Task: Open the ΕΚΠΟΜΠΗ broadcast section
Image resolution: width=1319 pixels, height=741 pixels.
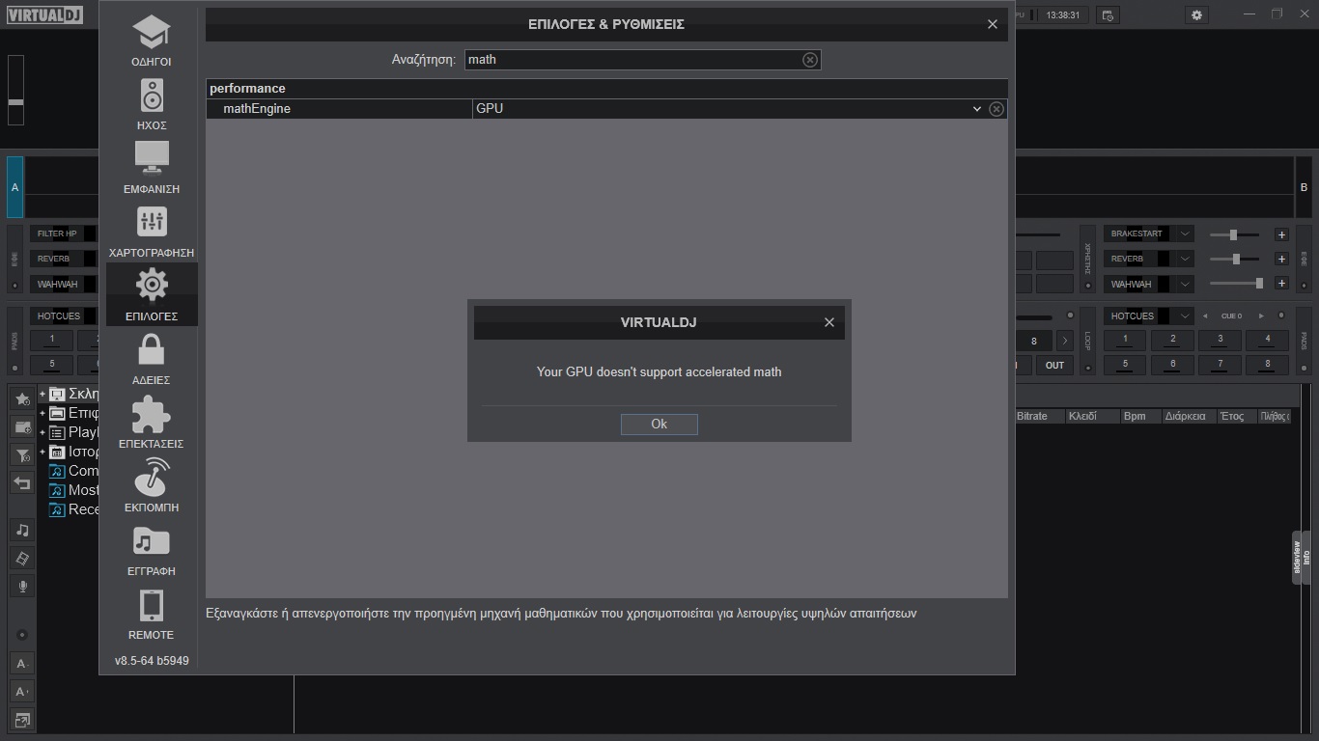Action: pos(152,485)
